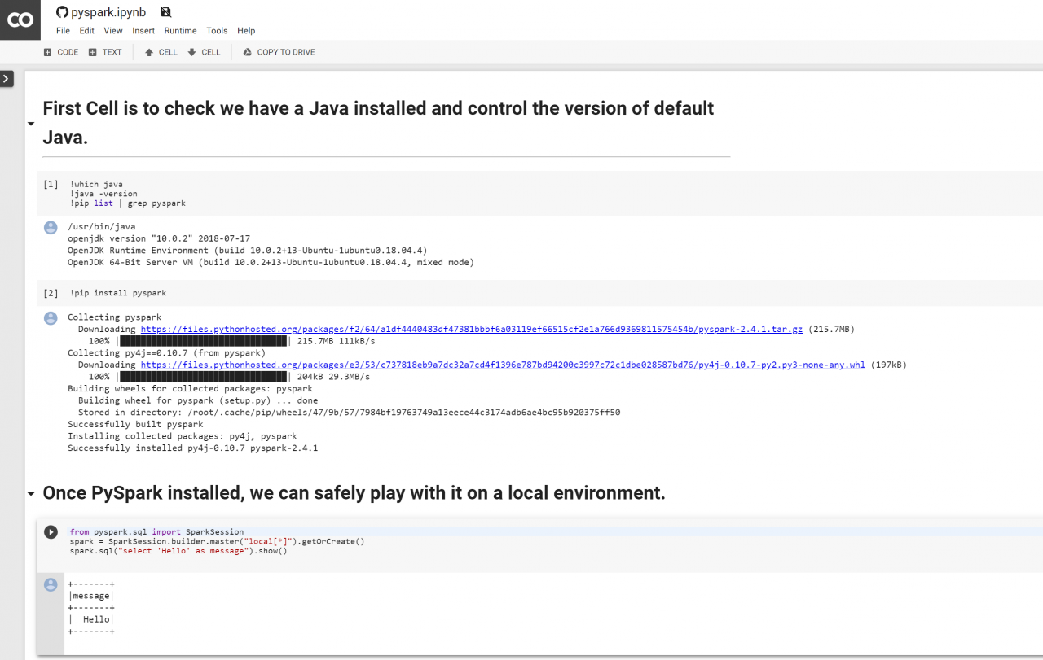Collapse the 'First Cell is to check' section

pyautogui.click(x=31, y=125)
